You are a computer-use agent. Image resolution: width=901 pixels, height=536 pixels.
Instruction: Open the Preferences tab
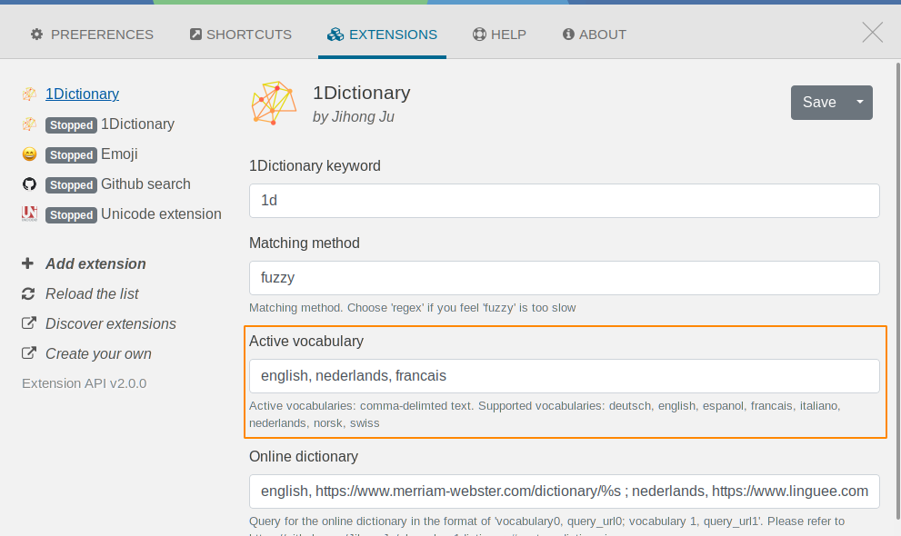coord(92,35)
